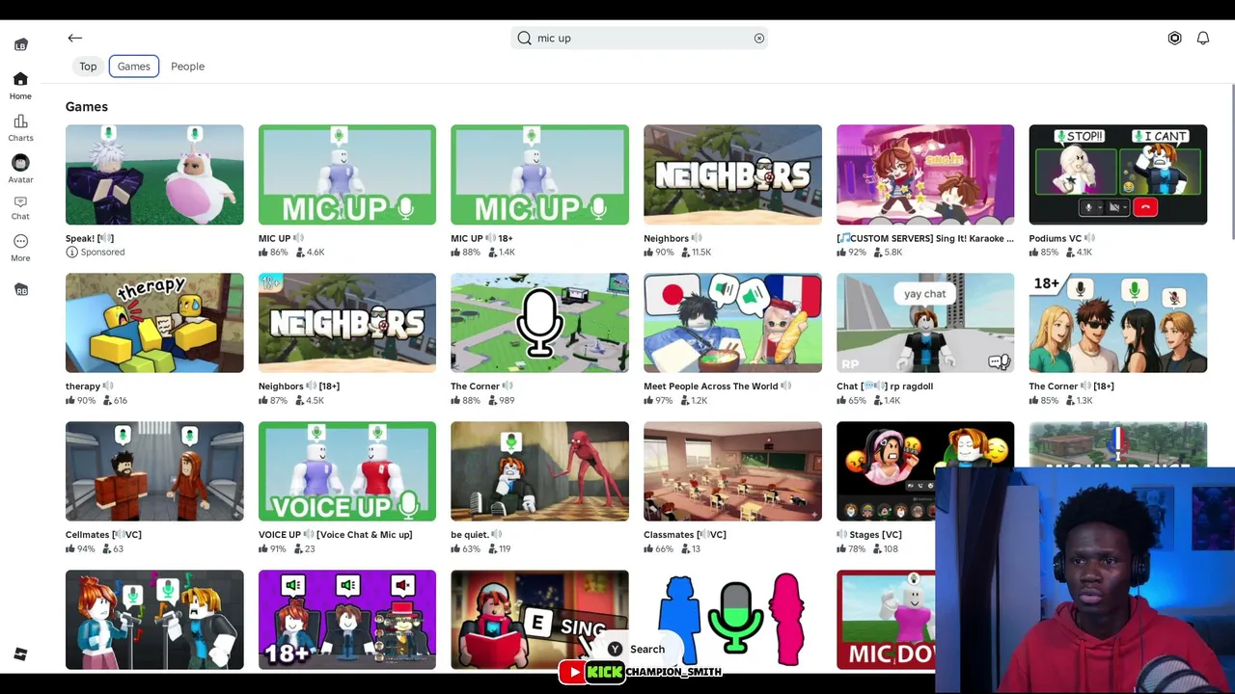Click the 'VOICE UP [Voice Chat & Mic up]' title
The height and width of the screenshot is (694, 1235).
click(x=335, y=535)
